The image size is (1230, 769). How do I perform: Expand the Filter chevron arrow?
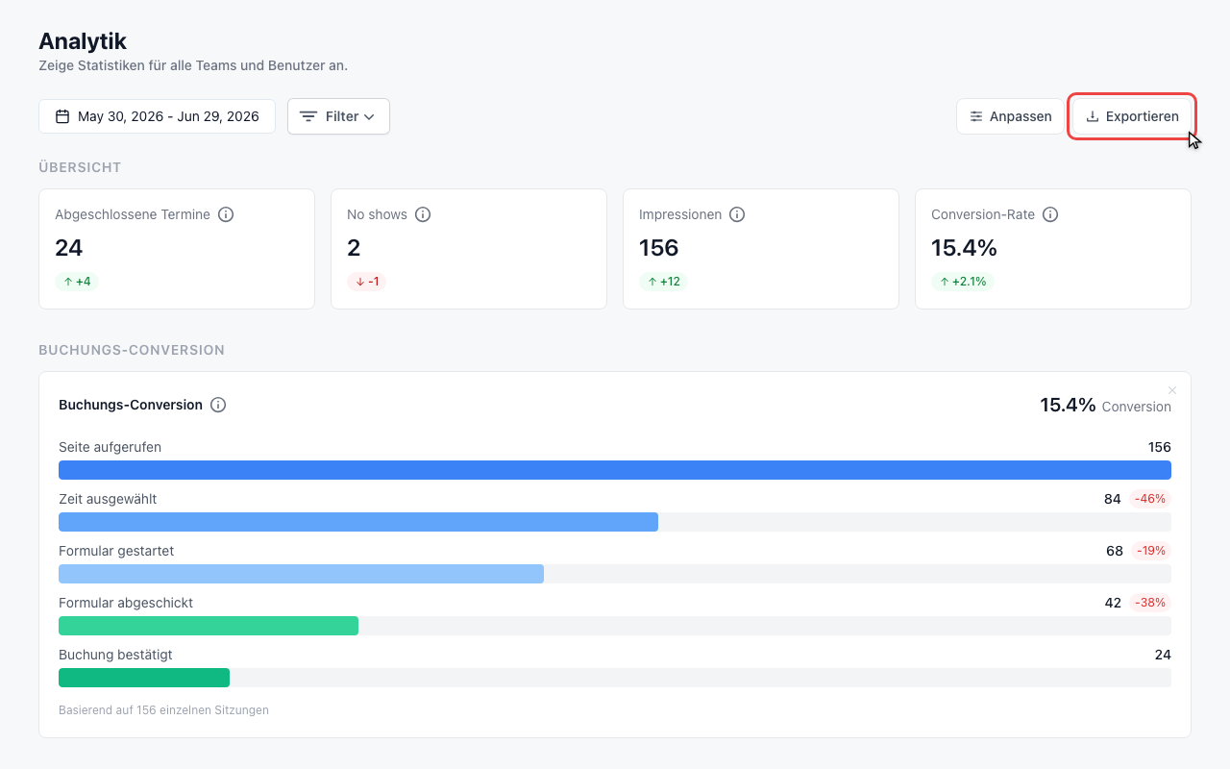(369, 117)
